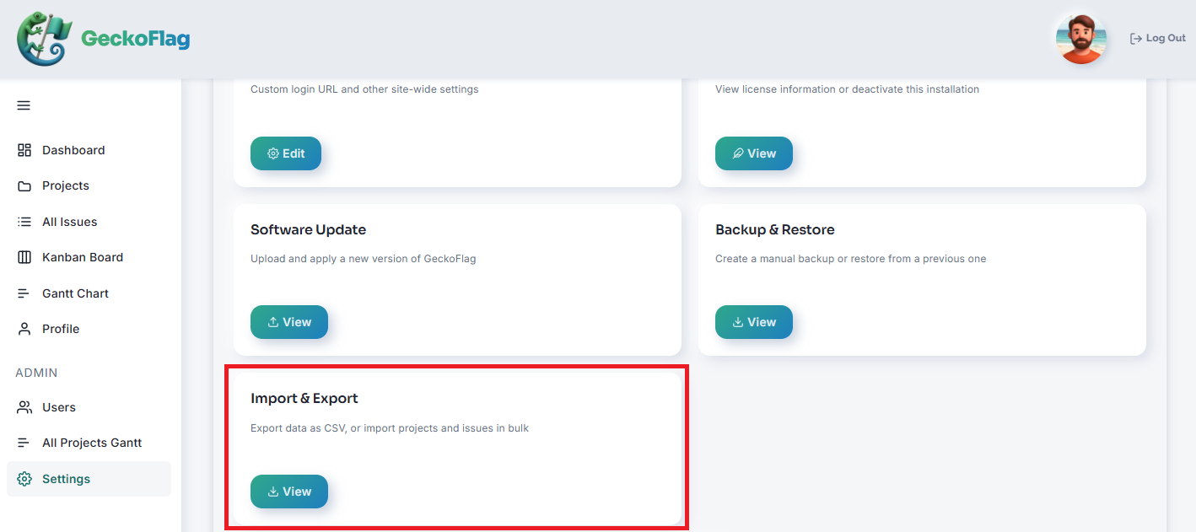Click the Gantt Chart bars icon
This screenshot has width=1196, height=532.
tap(24, 293)
